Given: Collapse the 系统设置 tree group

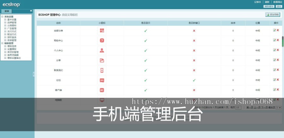Looking at the screenshot, I should tap(2, 17).
